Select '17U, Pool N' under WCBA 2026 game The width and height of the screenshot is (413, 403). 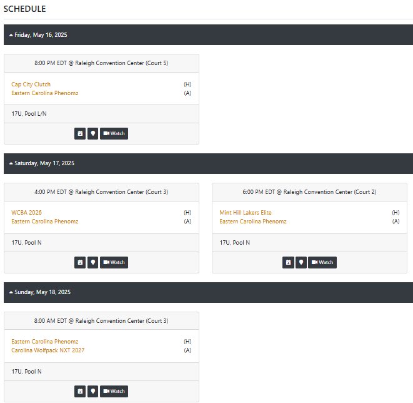pos(26,243)
